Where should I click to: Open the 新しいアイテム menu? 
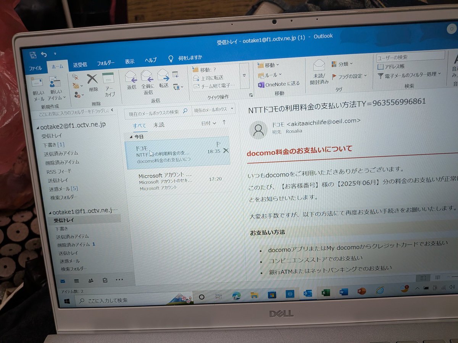56,88
